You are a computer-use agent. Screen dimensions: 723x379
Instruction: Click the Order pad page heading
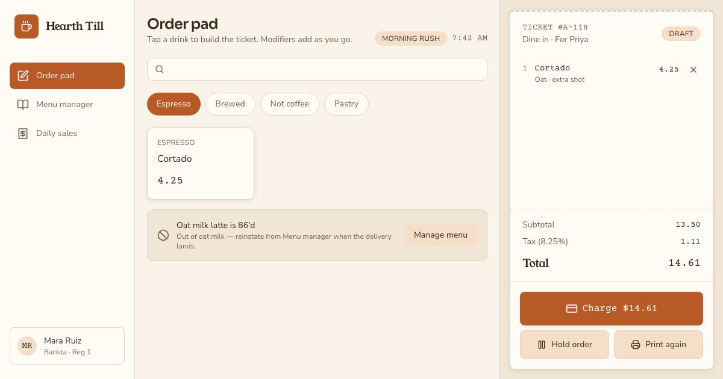point(183,24)
